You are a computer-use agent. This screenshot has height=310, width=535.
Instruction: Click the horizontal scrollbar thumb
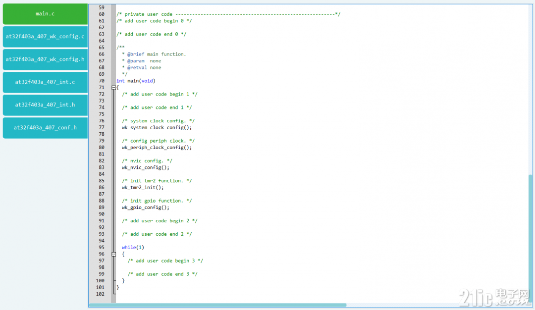[217, 305]
